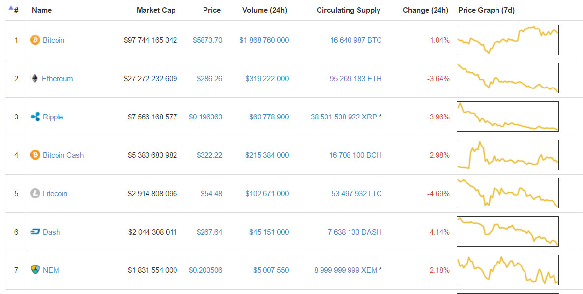Open the Dash 7d price graph
Screen dimensions: 583x294
[x=507, y=232]
